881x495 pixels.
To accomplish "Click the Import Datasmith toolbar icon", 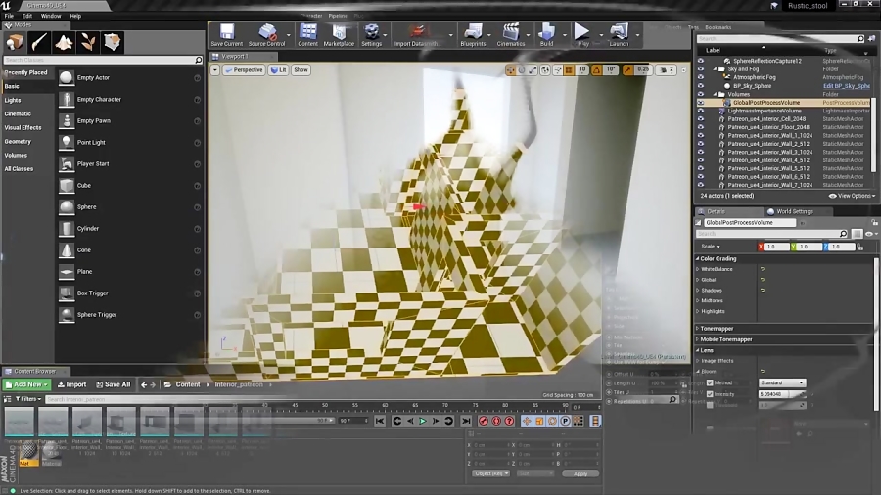I will coord(416,35).
